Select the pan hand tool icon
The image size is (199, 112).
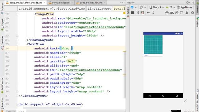(187, 13)
